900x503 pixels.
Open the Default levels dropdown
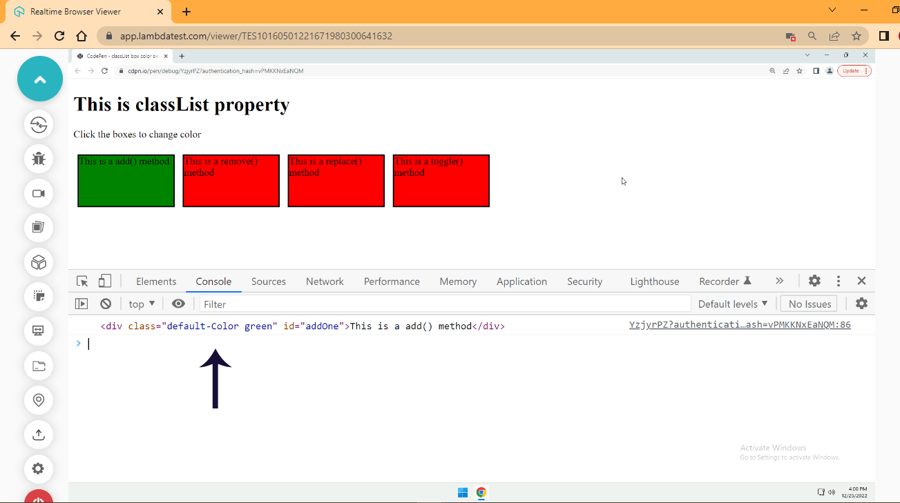click(734, 304)
